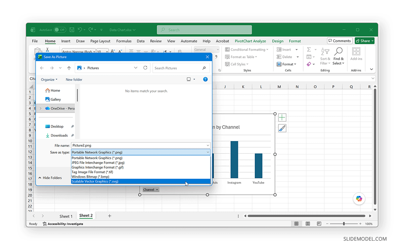This screenshot has height=249, width=403.
Task: Open the Formulas ribbon tab
Action: pyautogui.click(x=124, y=41)
